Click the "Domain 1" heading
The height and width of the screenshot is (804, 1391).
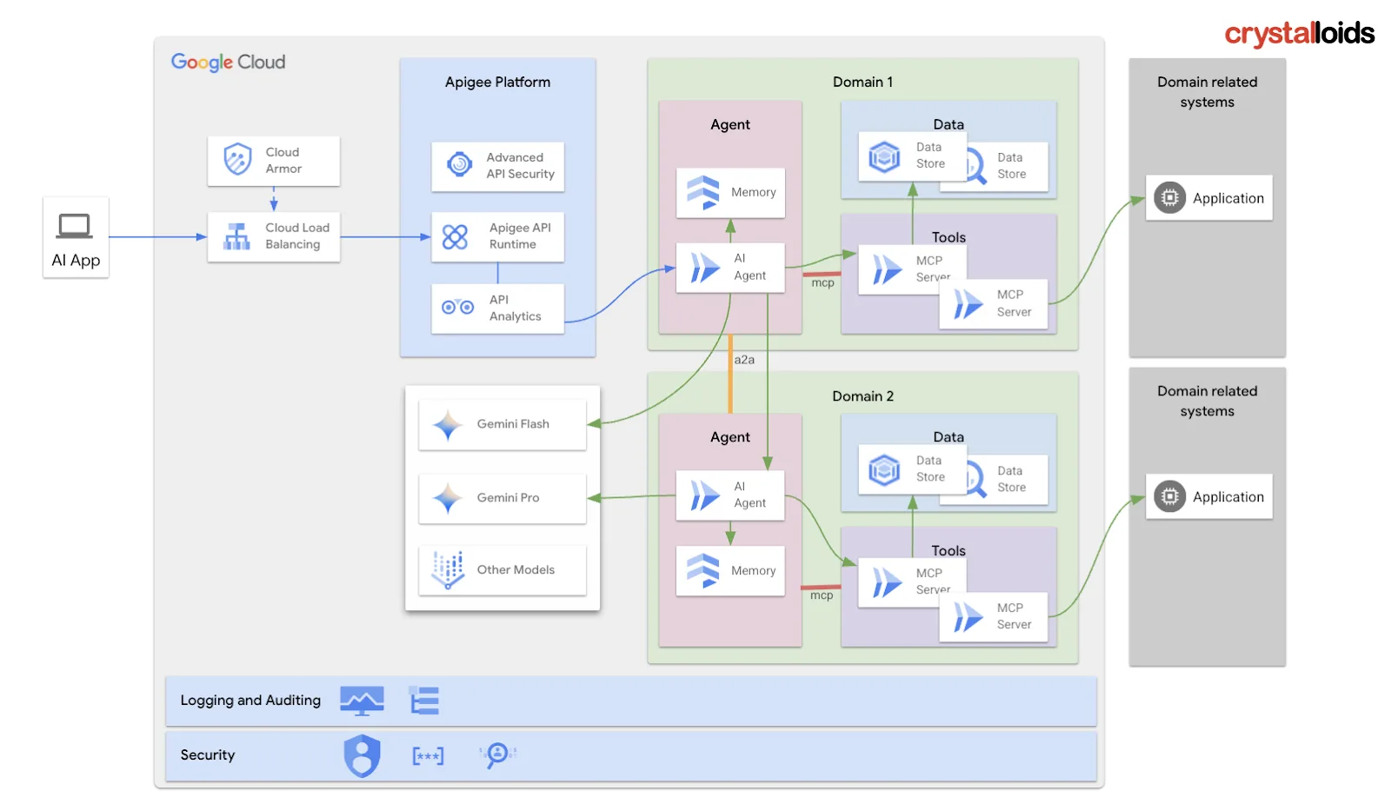862,83
